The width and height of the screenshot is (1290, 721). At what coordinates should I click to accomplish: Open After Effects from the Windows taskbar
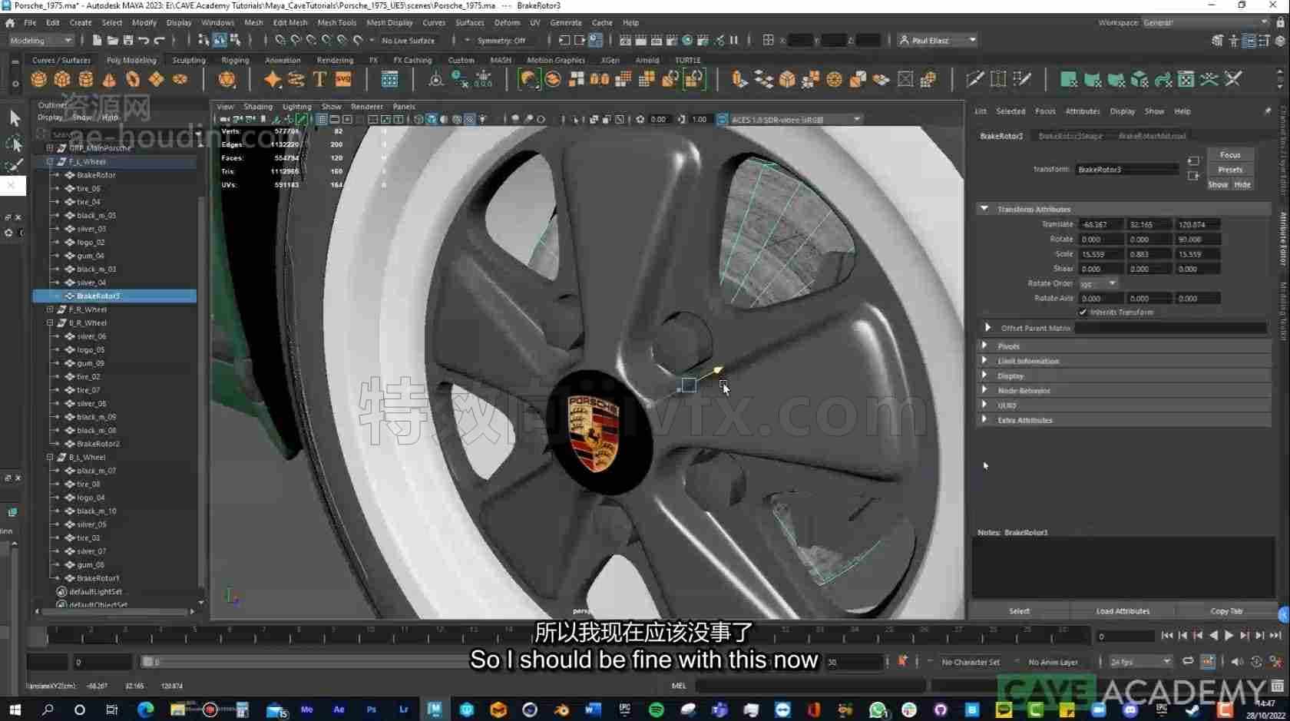click(339, 709)
